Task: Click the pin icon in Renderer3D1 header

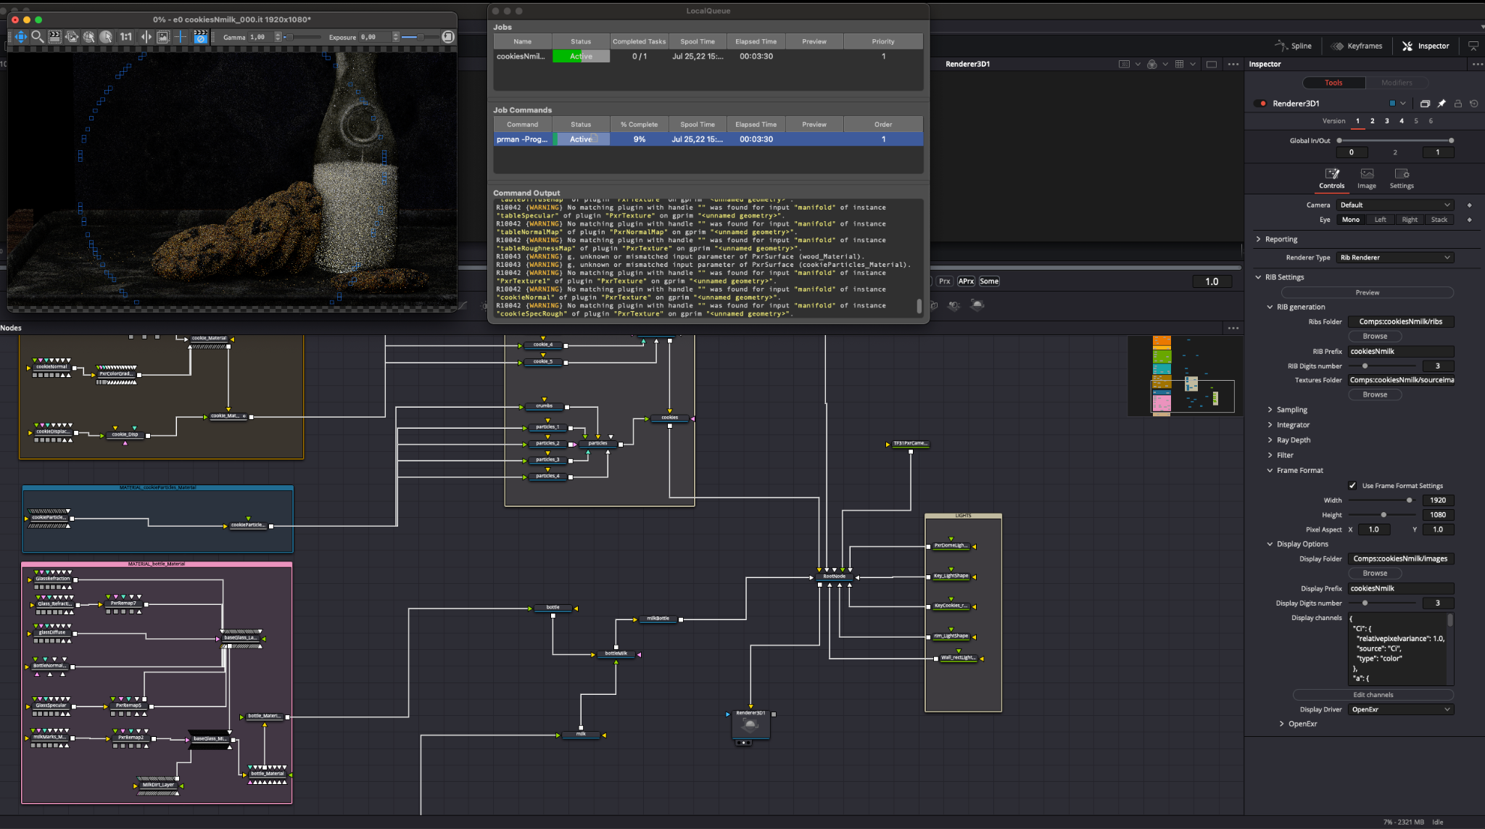Action: click(x=1441, y=104)
